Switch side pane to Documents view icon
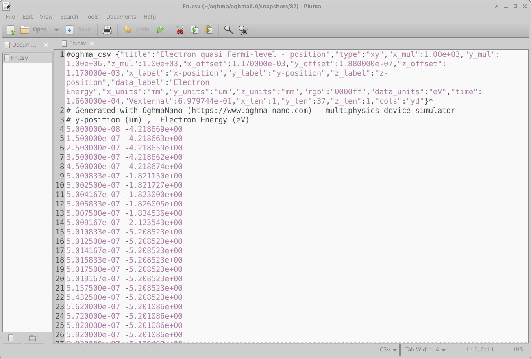The image size is (531, 358). (x=11, y=338)
